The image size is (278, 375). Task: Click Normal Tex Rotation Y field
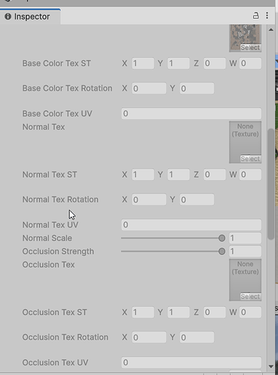[x=197, y=199]
